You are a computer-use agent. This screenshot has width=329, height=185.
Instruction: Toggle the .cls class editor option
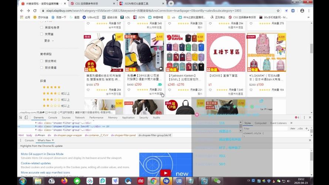click(x=300, y=128)
